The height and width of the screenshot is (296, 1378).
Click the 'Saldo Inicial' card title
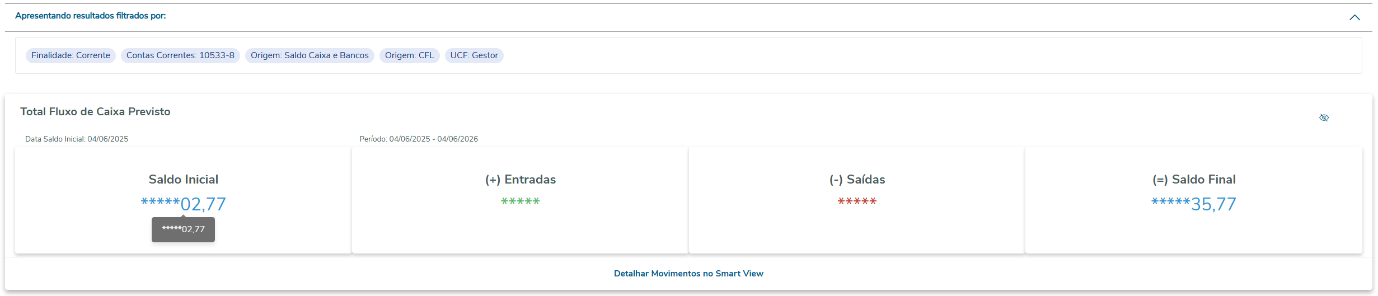coord(184,180)
